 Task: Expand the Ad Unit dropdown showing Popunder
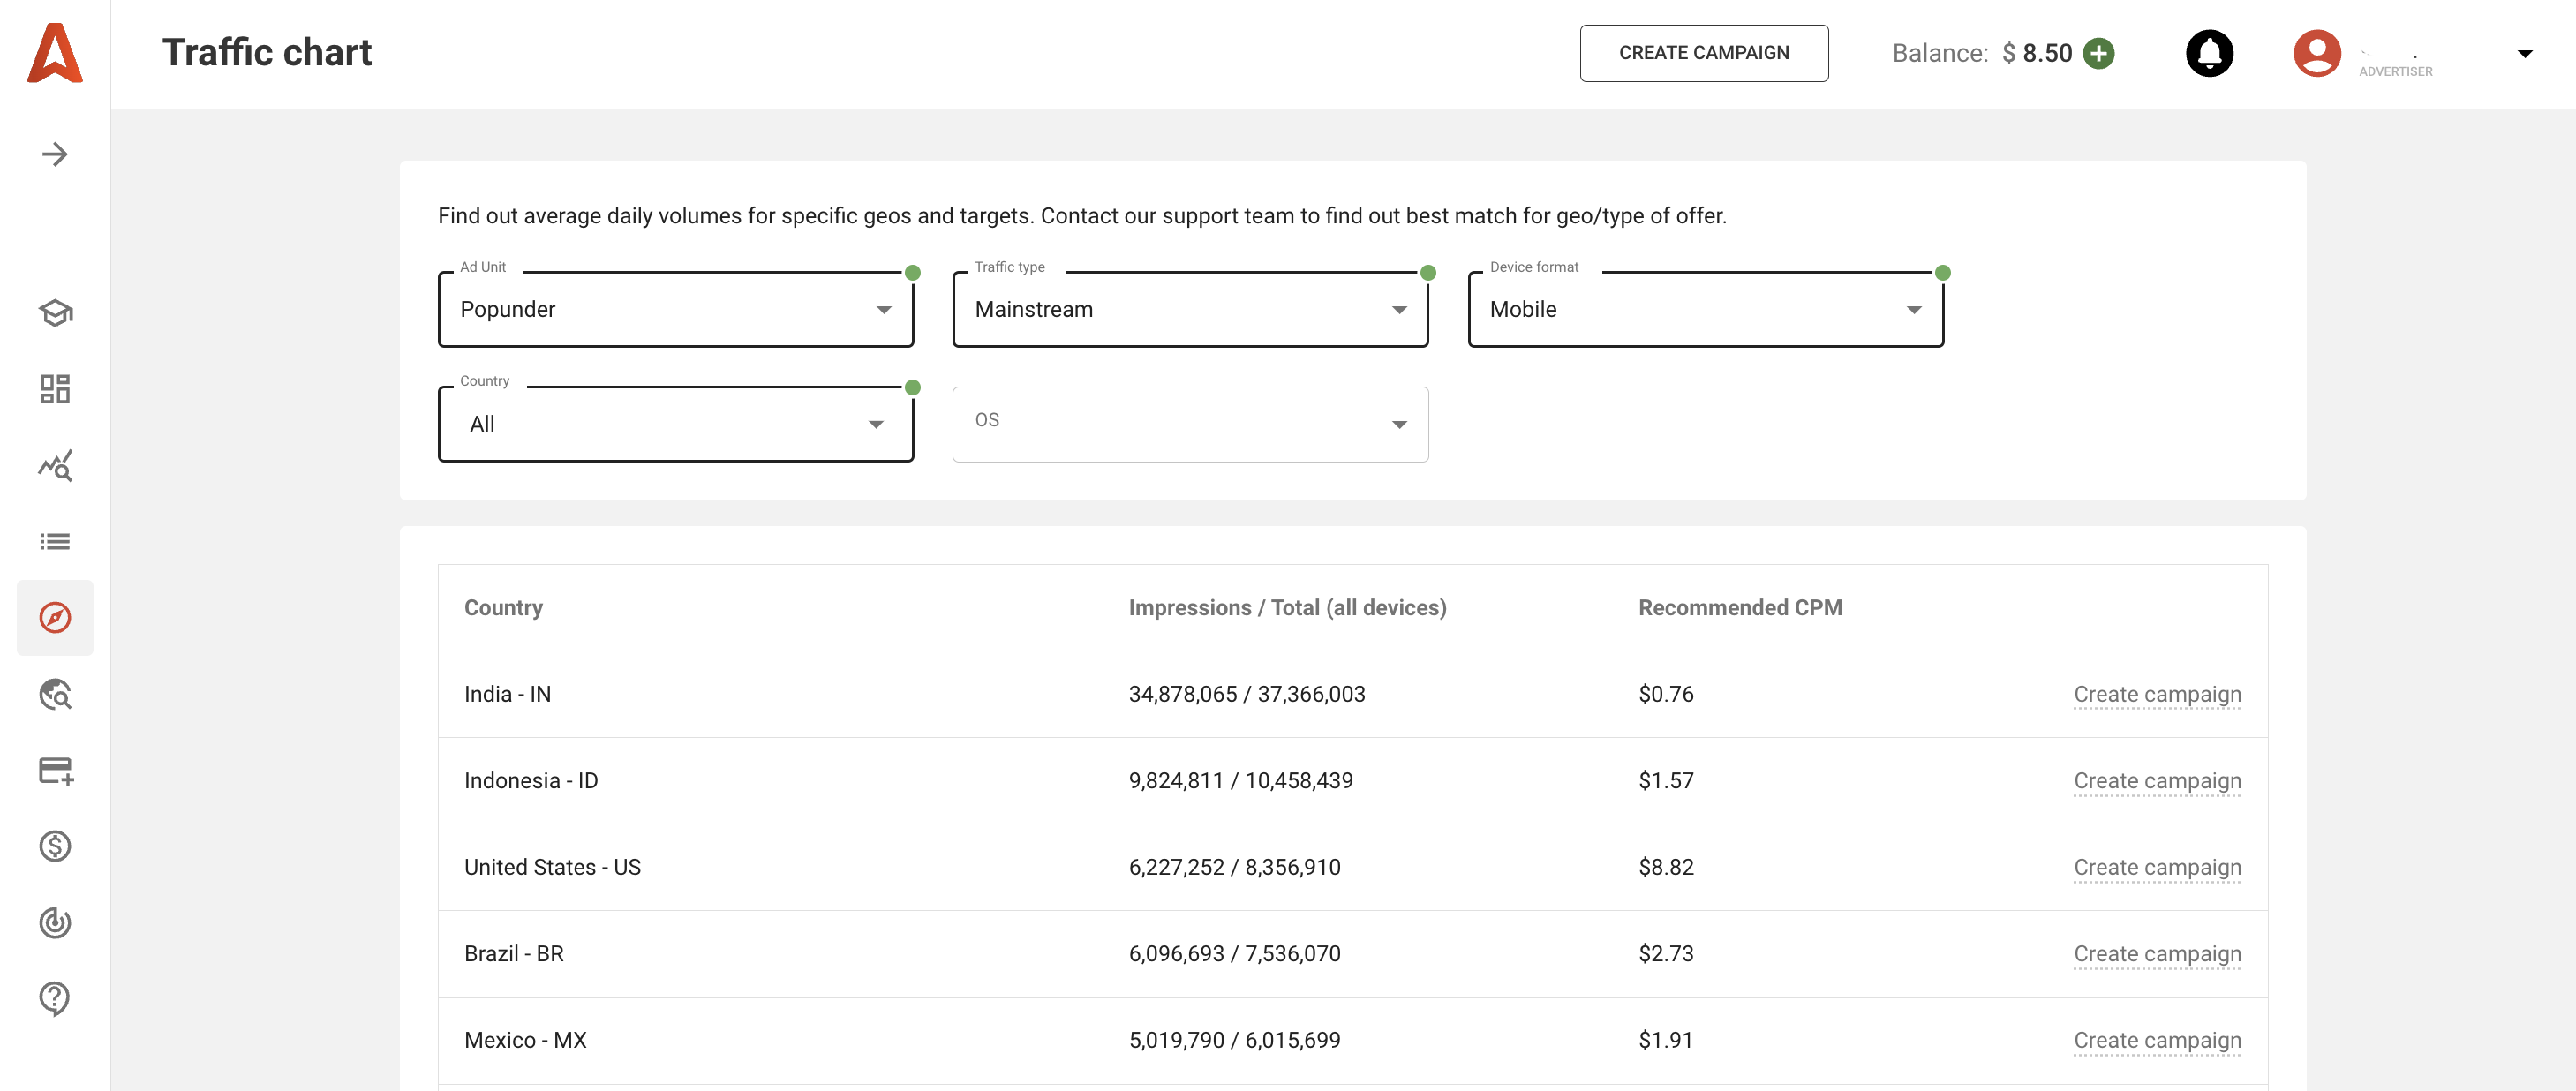tap(884, 309)
